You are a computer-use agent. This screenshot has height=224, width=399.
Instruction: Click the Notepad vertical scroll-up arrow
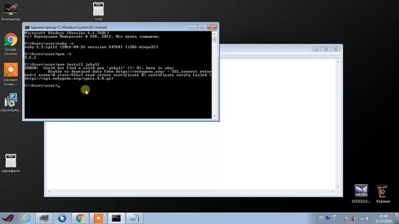[x=338, y=62]
